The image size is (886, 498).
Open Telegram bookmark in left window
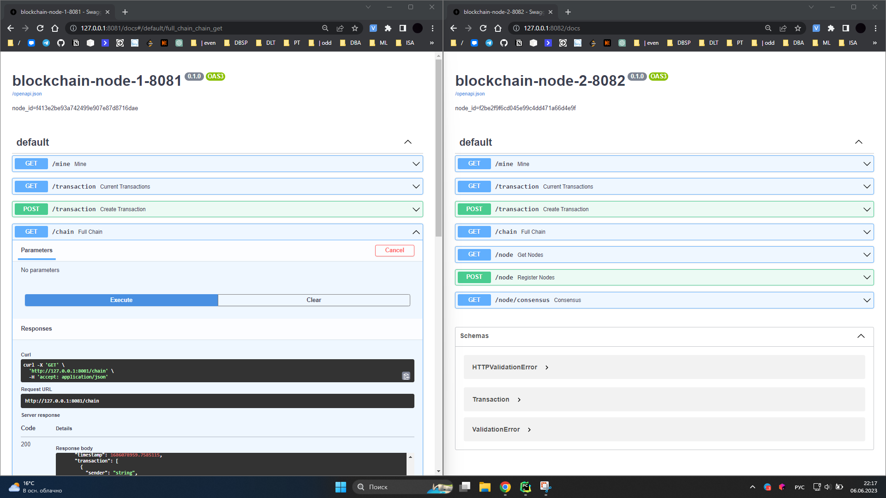point(46,43)
